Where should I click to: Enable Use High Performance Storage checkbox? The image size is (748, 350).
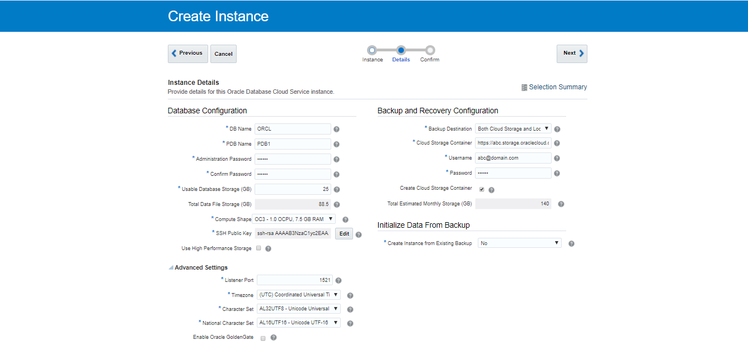pos(258,248)
